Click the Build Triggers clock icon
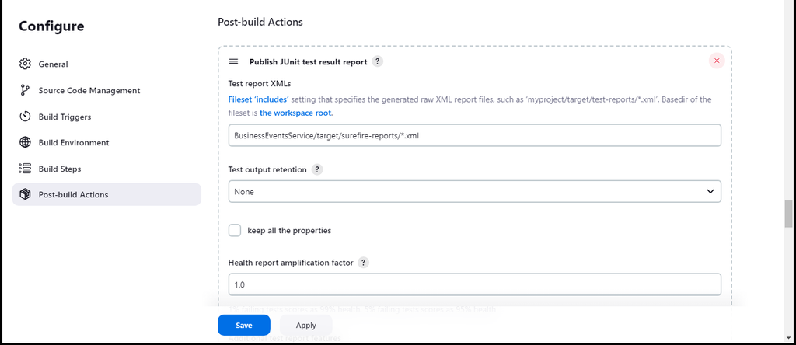796x345 pixels. [25, 117]
